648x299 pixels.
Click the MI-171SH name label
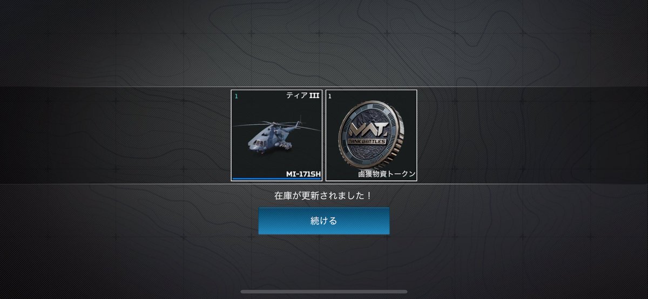tap(303, 174)
